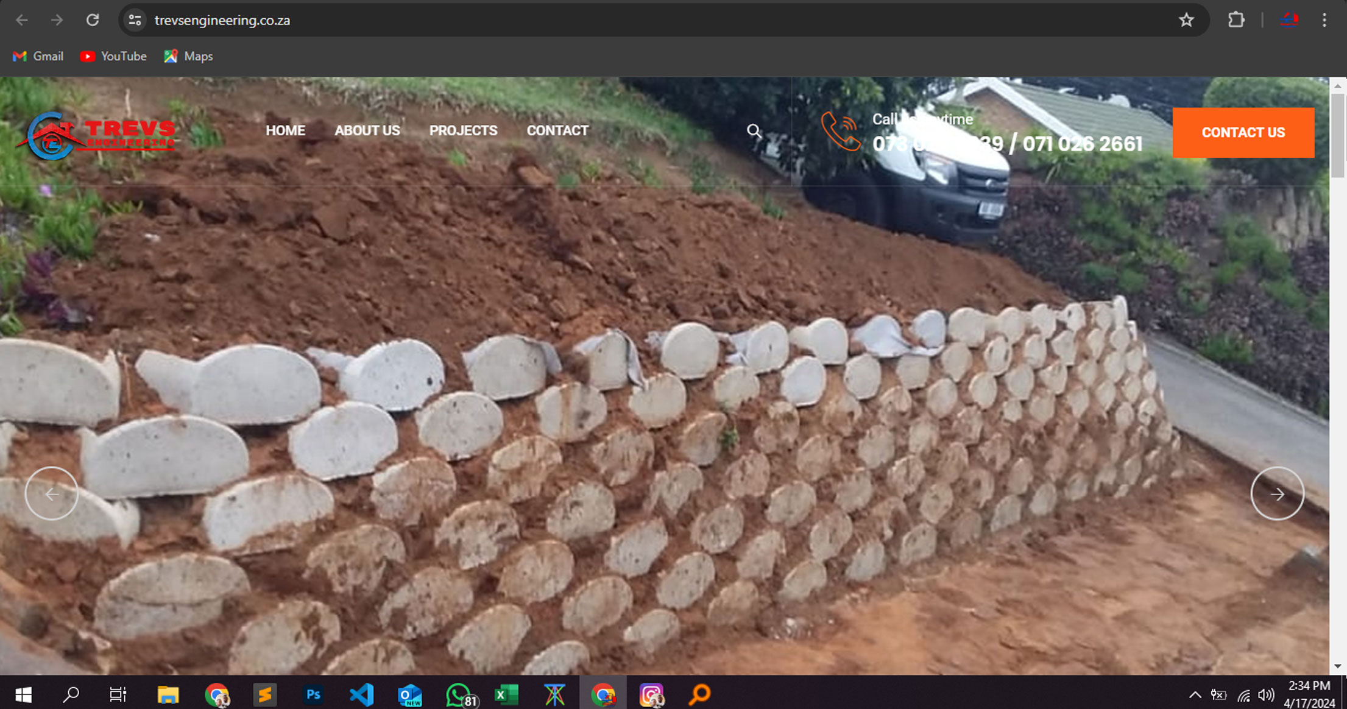Open Chrome's three-dot menu
Image resolution: width=1347 pixels, height=709 pixels.
(x=1324, y=20)
